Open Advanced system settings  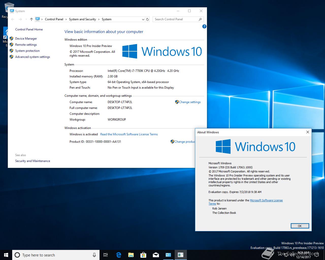(x=32, y=57)
